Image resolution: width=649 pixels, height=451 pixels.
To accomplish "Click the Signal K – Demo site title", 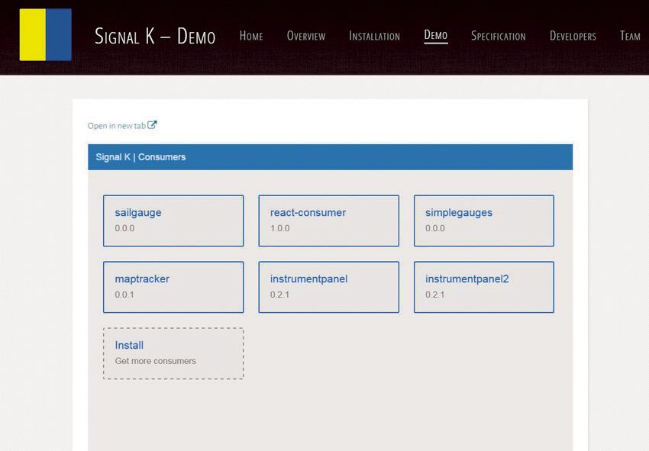I will click(155, 36).
